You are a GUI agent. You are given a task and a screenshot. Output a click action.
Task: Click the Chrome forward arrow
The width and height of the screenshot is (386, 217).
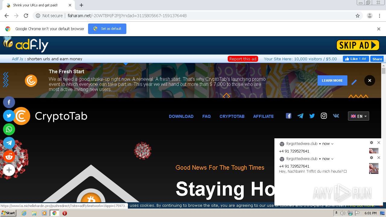click(x=16, y=16)
